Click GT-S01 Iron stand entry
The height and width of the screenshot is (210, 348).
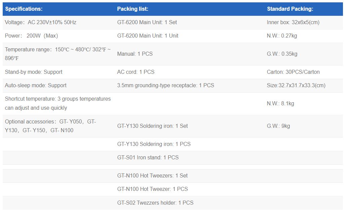click(x=148, y=158)
